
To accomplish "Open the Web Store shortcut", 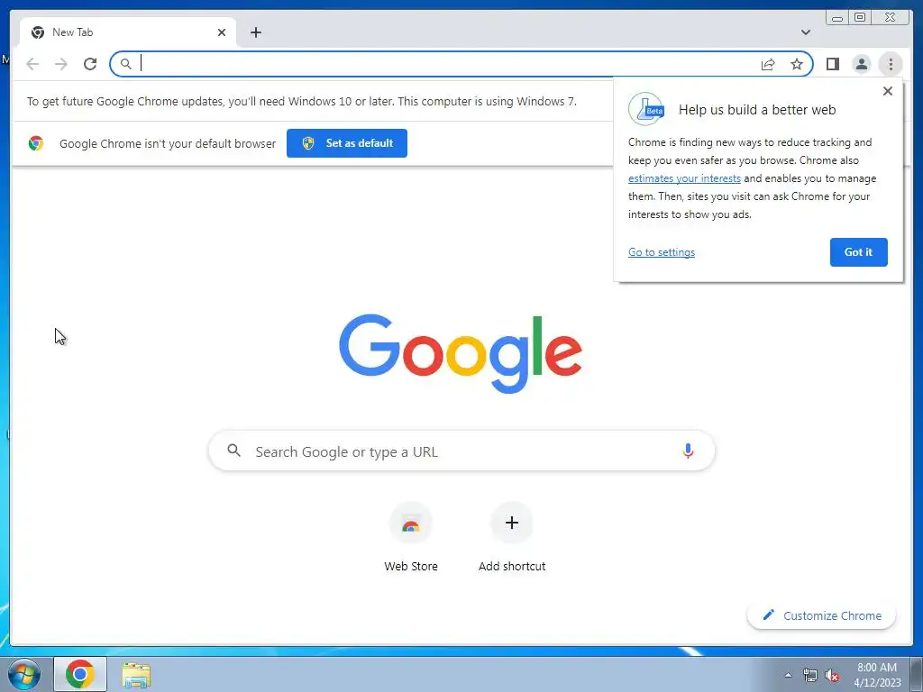I will pyautogui.click(x=411, y=537).
